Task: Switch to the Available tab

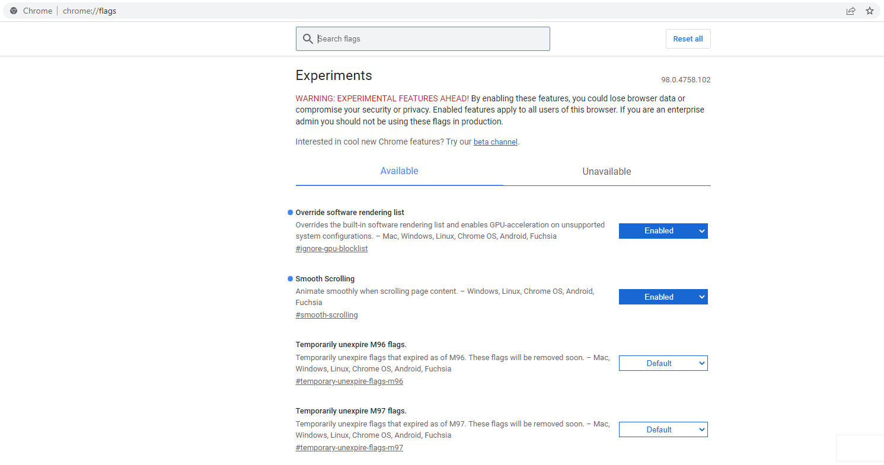Action: point(399,171)
